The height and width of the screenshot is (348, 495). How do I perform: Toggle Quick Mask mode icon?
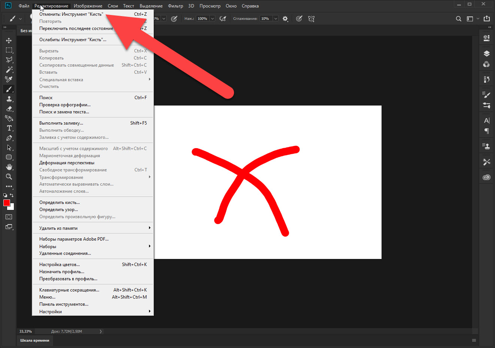9,217
